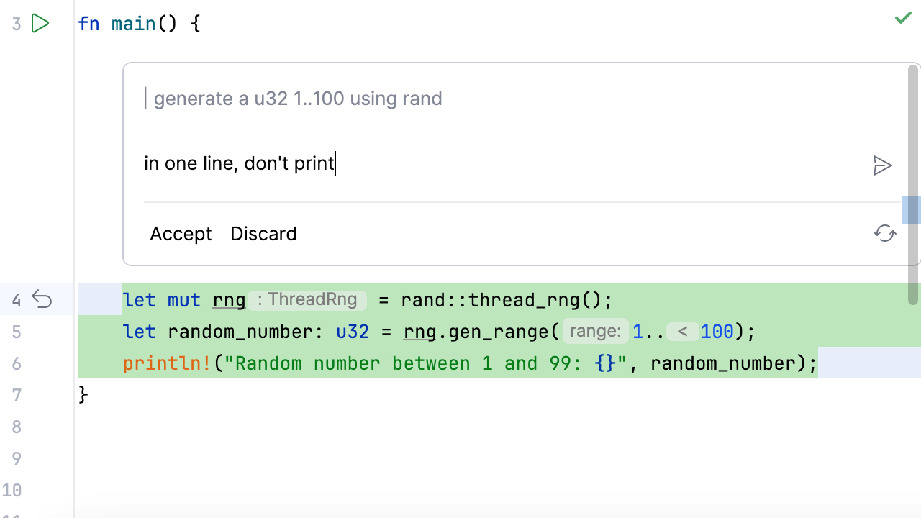Accept the generated code suggestion
The height and width of the screenshot is (518, 921).
(181, 234)
